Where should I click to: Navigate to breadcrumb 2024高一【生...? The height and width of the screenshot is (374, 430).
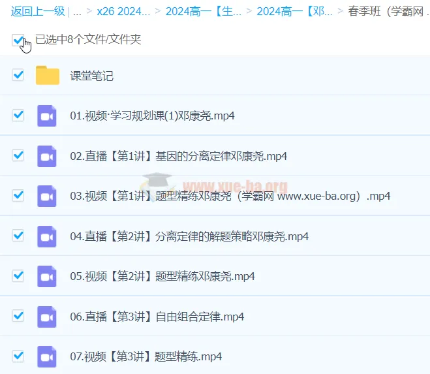point(204,11)
